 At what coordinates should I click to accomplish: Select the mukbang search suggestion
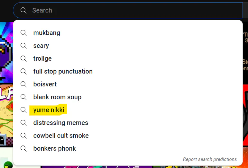47,33
